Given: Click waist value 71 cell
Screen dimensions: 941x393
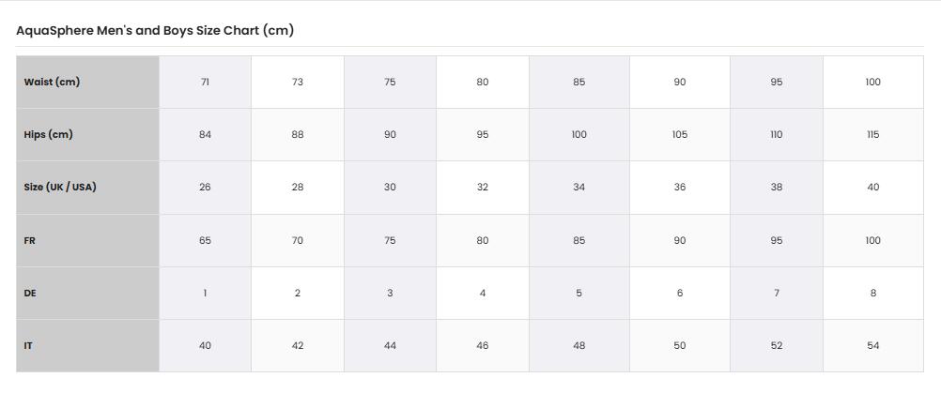Looking at the screenshot, I should pos(206,83).
